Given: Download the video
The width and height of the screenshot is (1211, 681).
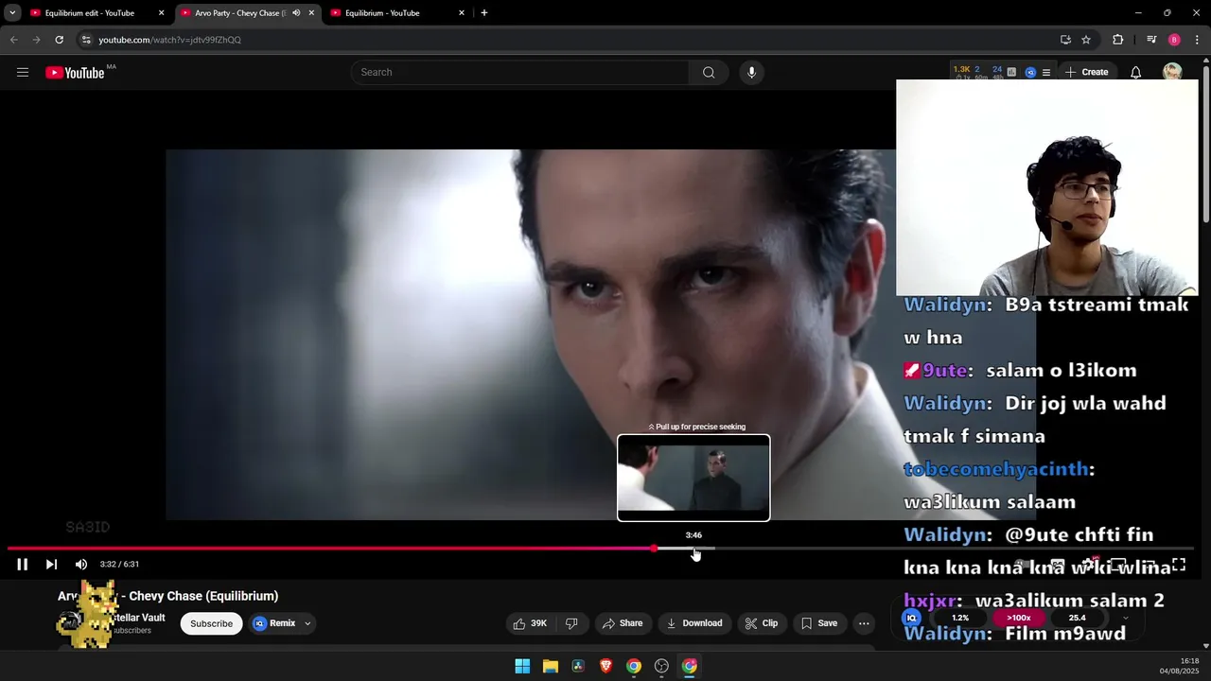Looking at the screenshot, I should [694, 623].
